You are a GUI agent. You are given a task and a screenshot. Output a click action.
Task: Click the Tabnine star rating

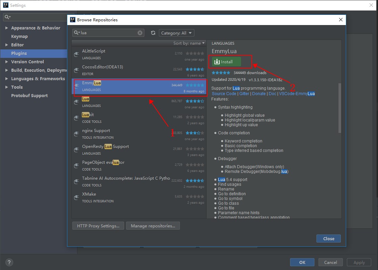click(195, 180)
